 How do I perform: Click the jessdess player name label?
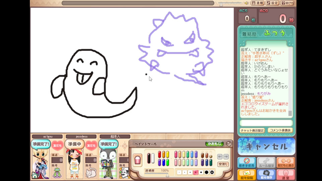coord(81,136)
